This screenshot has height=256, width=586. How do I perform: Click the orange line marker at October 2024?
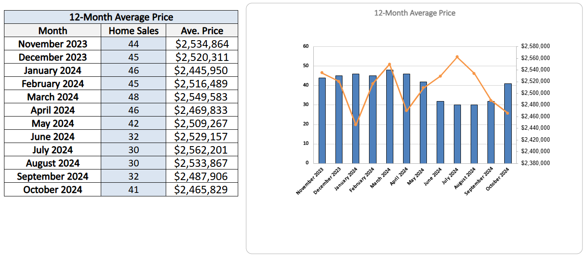click(508, 113)
